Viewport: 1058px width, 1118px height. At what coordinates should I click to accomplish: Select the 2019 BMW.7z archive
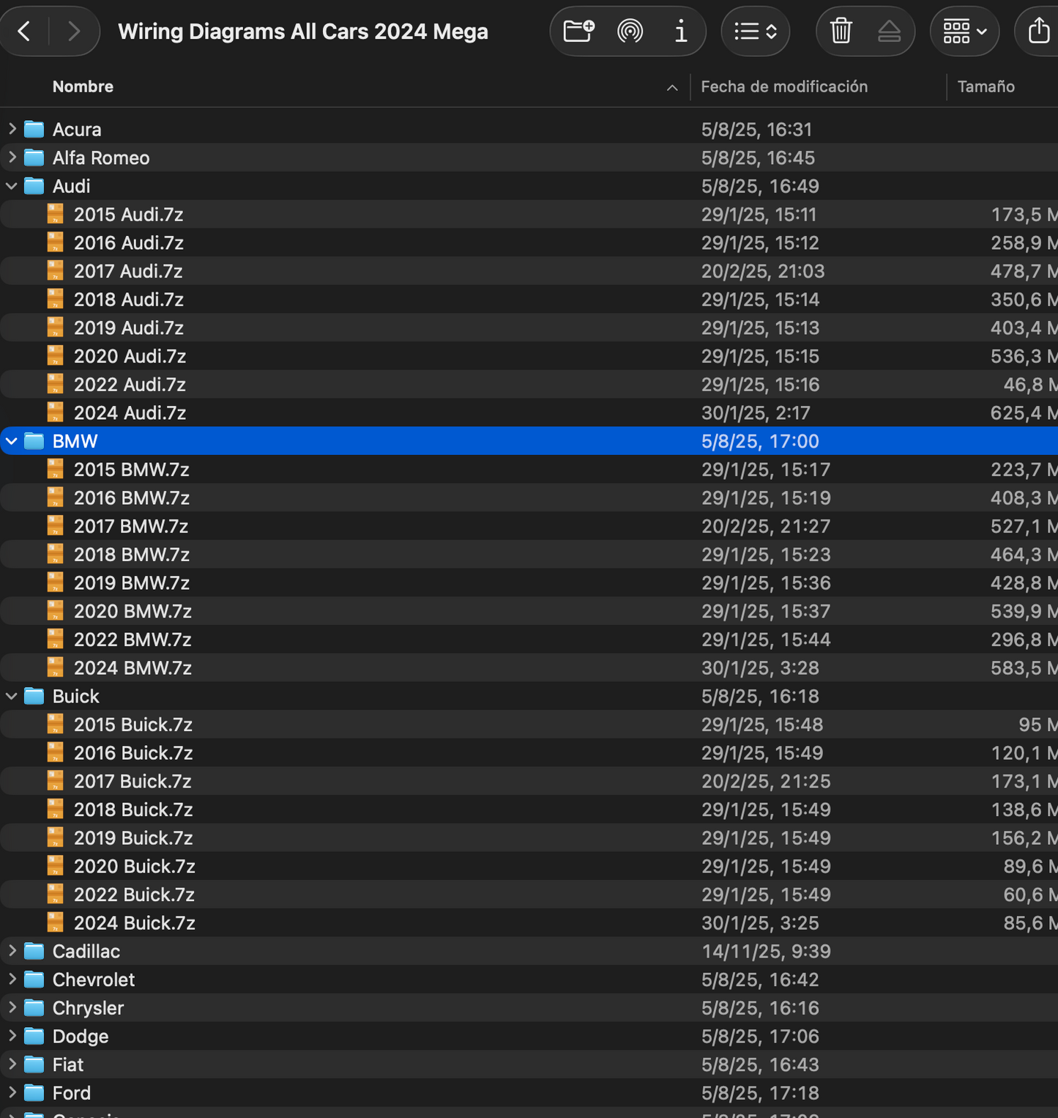point(131,583)
